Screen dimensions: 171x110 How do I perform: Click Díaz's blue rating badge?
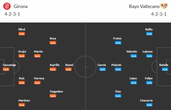click(x=118, y=96)
